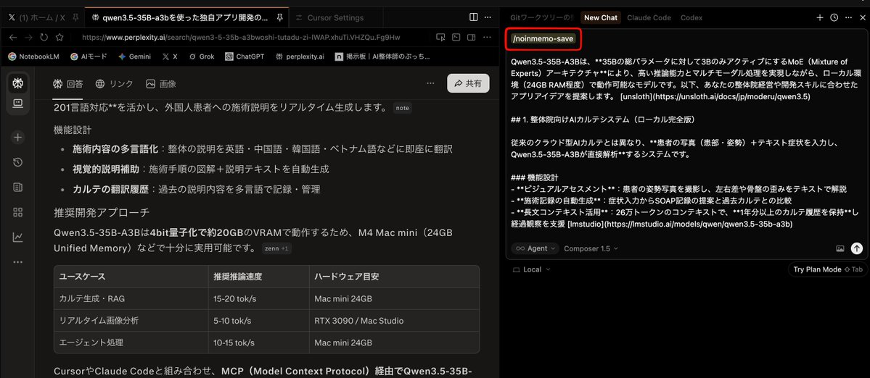The width and height of the screenshot is (870, 378).
Task: Select the New Chat tab
Action: (x=601, y=17)
